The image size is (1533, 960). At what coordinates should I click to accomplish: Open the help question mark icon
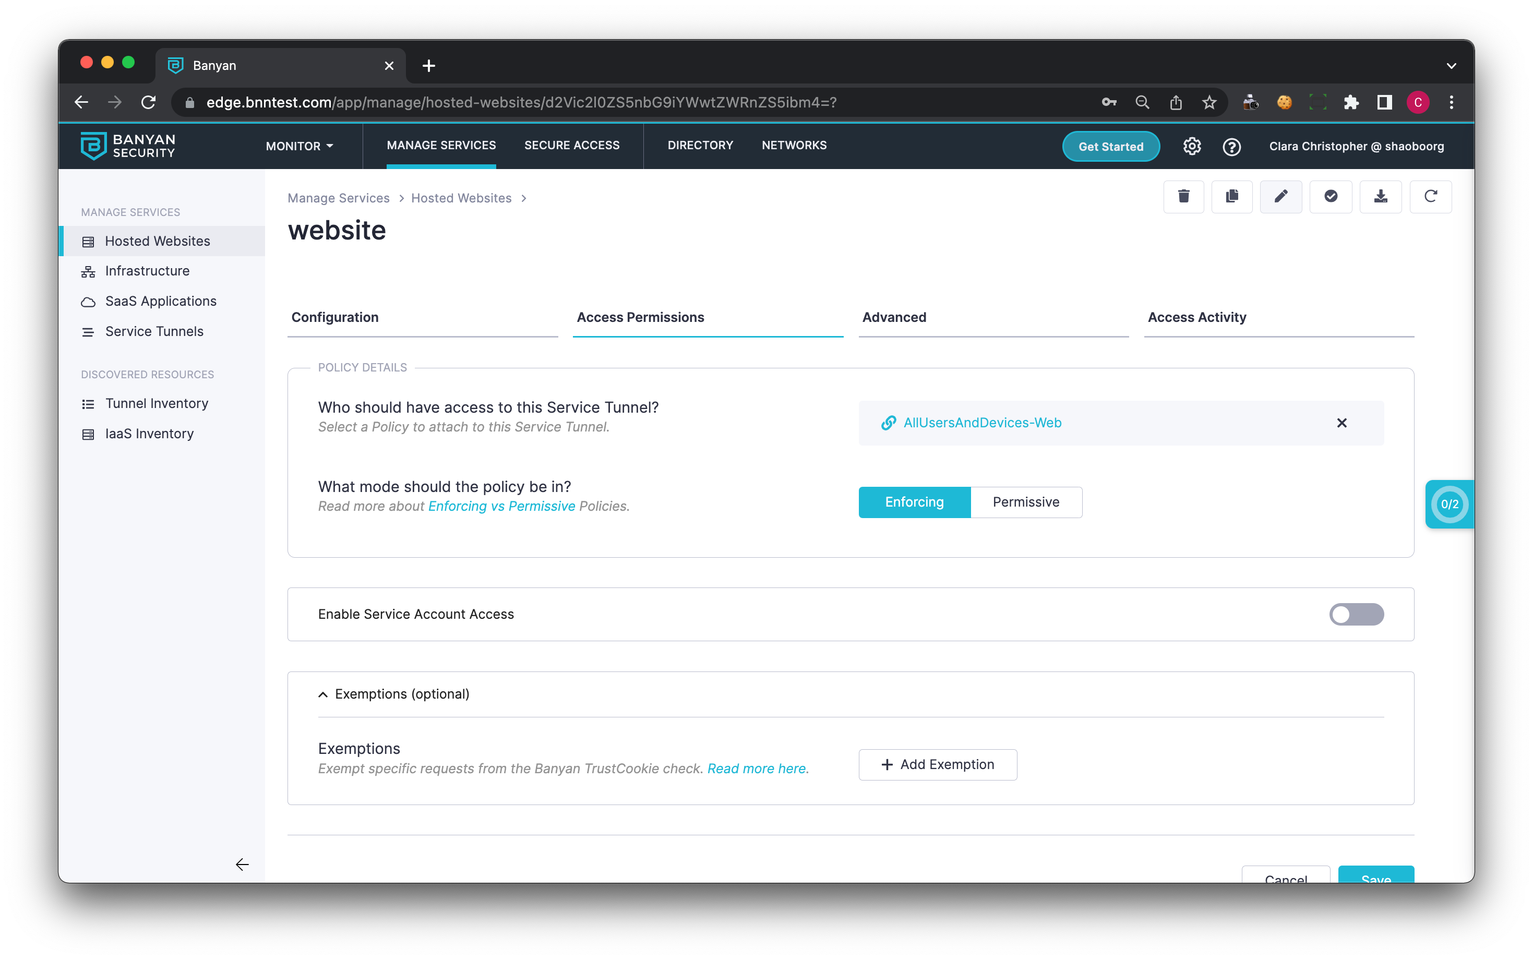click(1231, 147)
